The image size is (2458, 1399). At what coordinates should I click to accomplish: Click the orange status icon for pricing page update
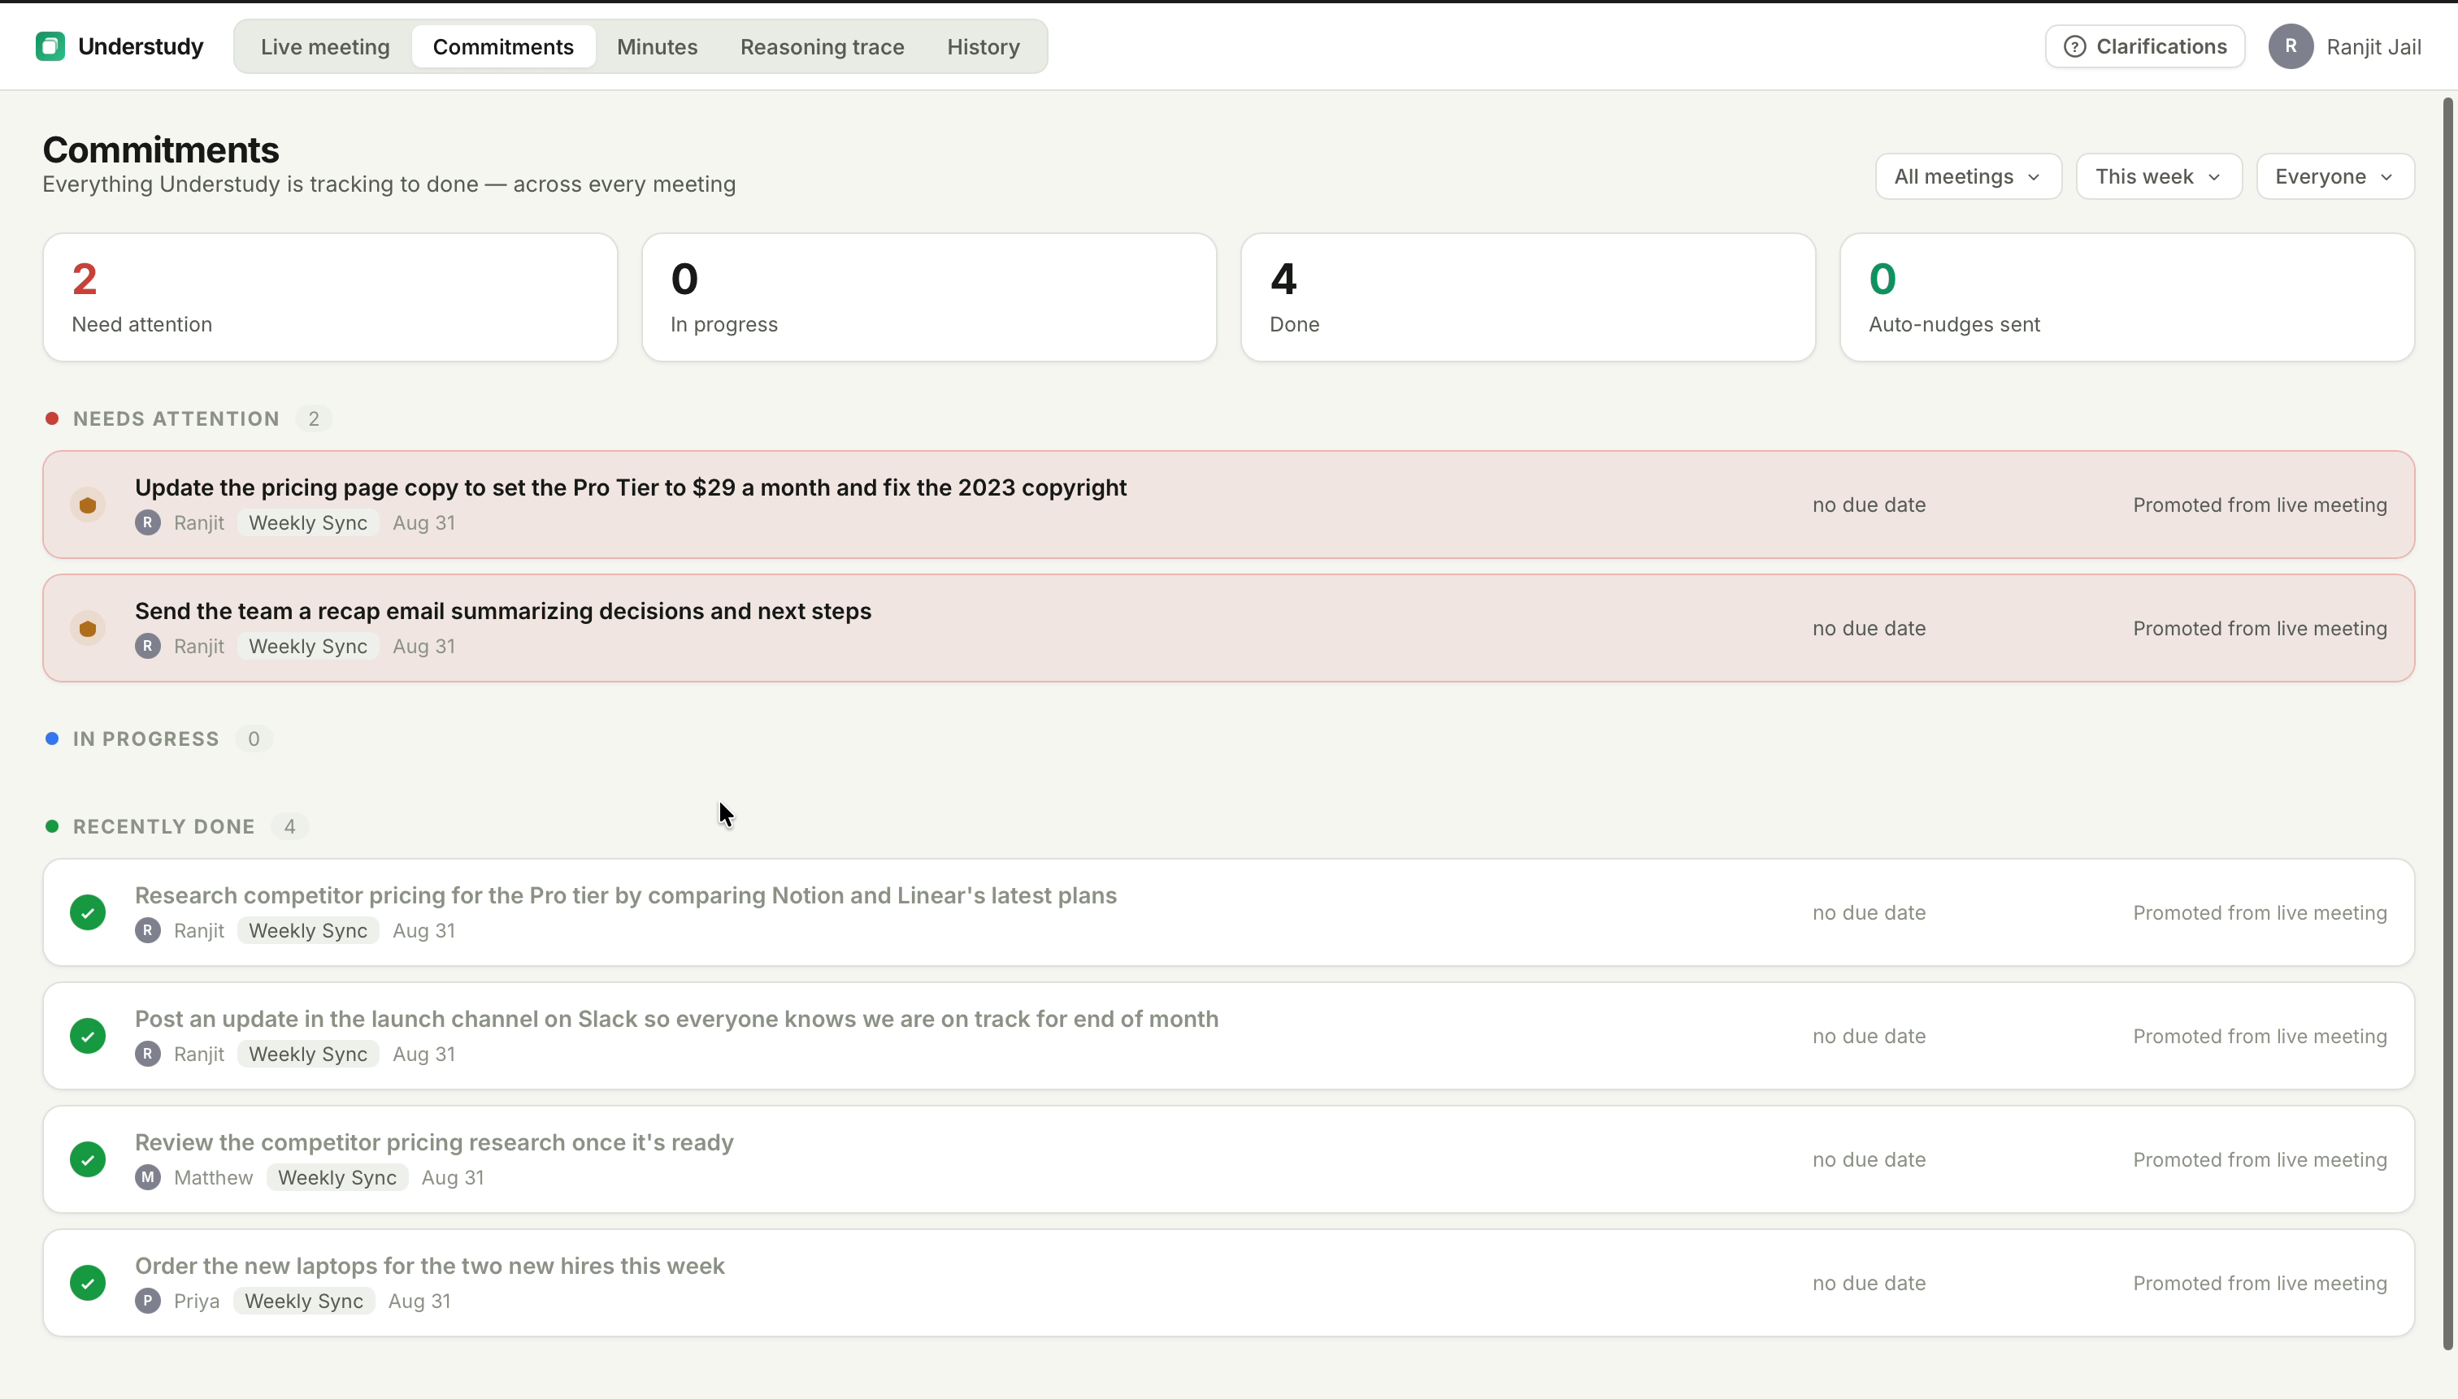[88, 505]
